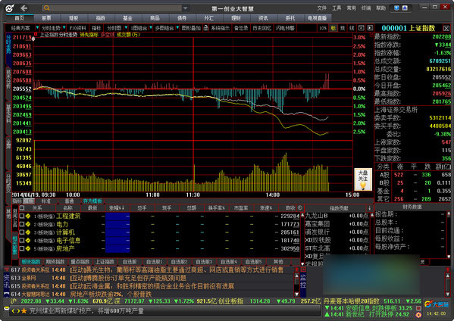This screenshot has height=321, width=454.
Task: Click the 存为模板 link
Action: [92, 201]
